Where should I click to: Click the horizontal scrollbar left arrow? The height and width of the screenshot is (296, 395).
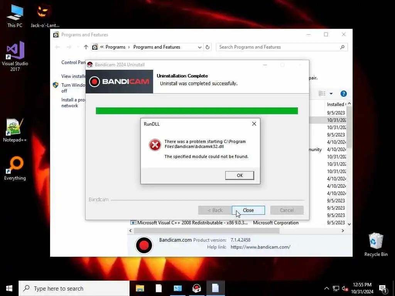point(130,230)
